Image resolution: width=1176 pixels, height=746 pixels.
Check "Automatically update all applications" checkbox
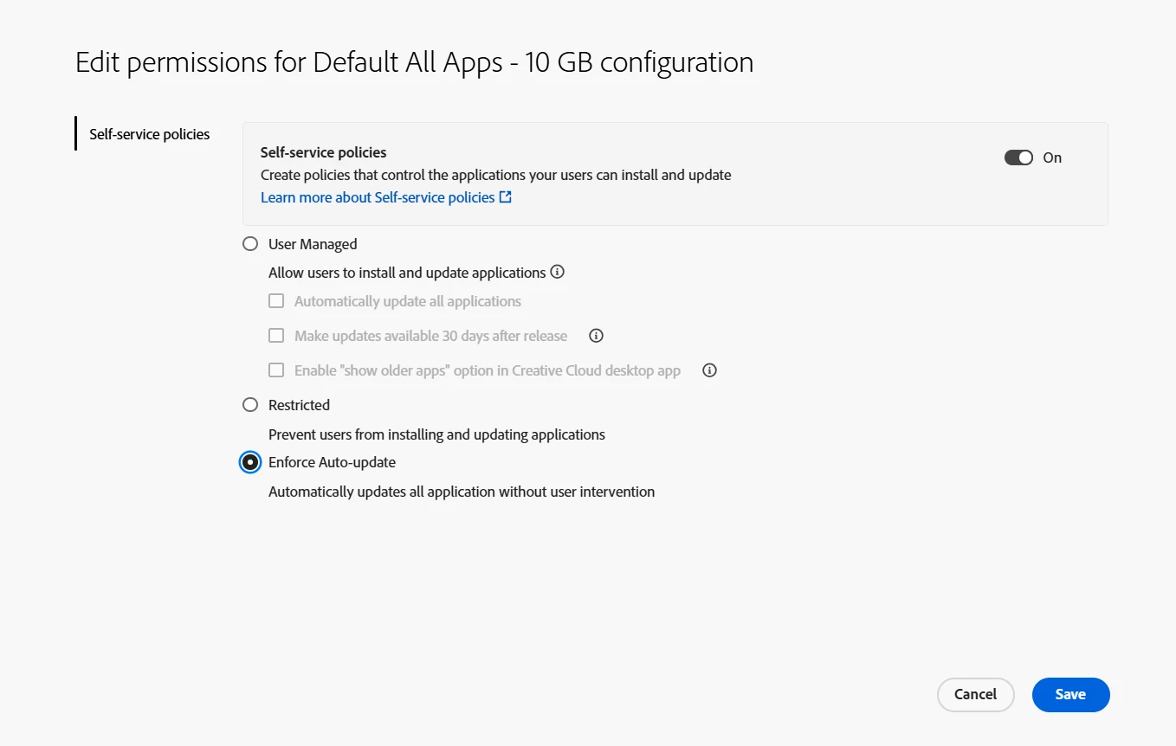click(276, 301)
